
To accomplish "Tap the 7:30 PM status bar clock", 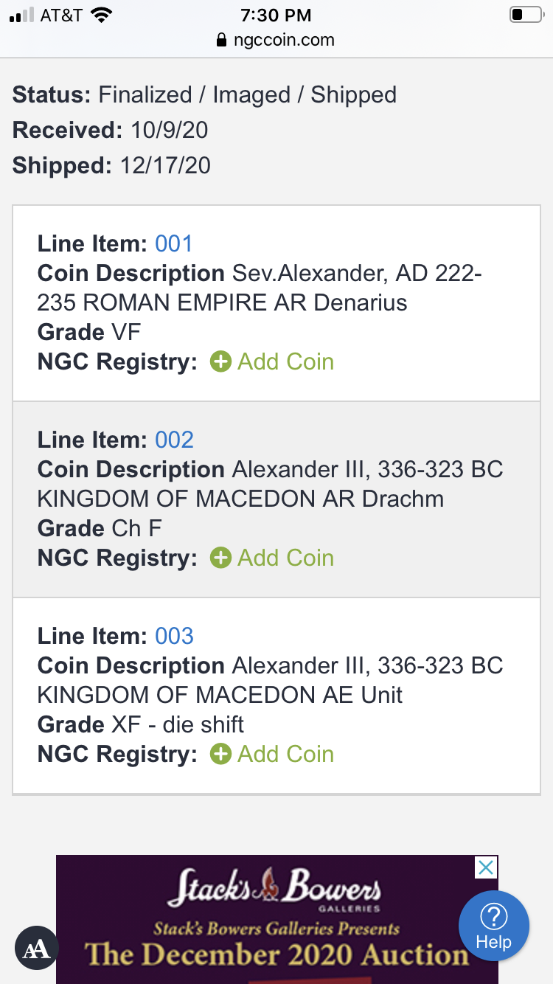I will [x=276, y=15].
